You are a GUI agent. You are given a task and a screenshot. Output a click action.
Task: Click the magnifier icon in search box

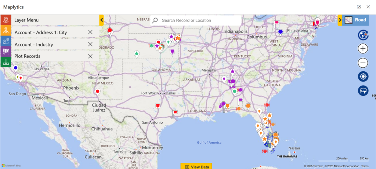(x=155, y=20)
